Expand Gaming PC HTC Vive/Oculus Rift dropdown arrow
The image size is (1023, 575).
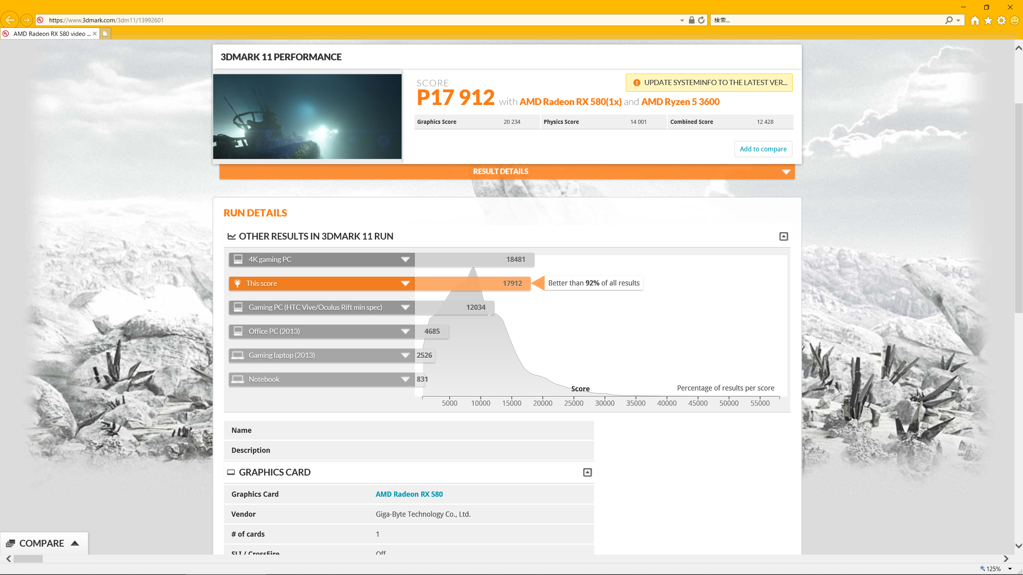pyautogui.click(x=405, y=307)
